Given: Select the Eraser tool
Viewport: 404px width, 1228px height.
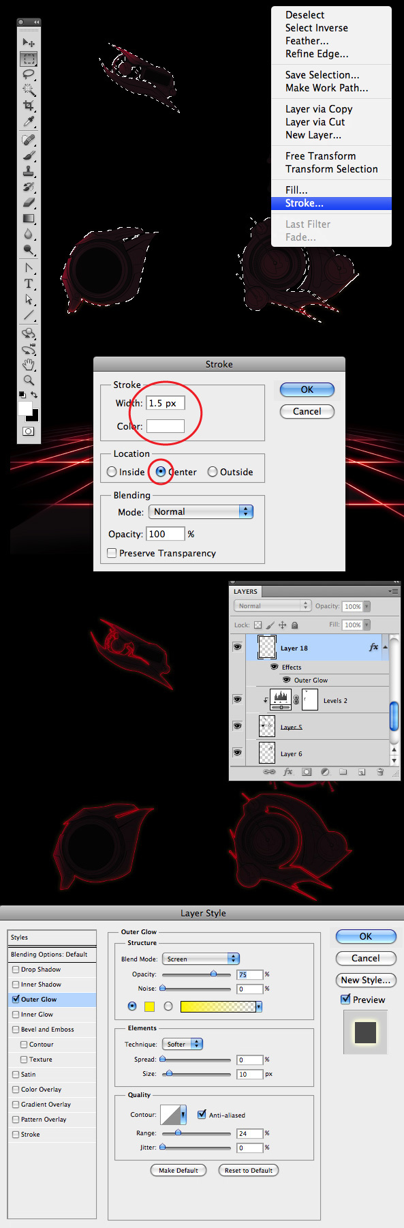Looking at the screenshot, I should 29,203.
